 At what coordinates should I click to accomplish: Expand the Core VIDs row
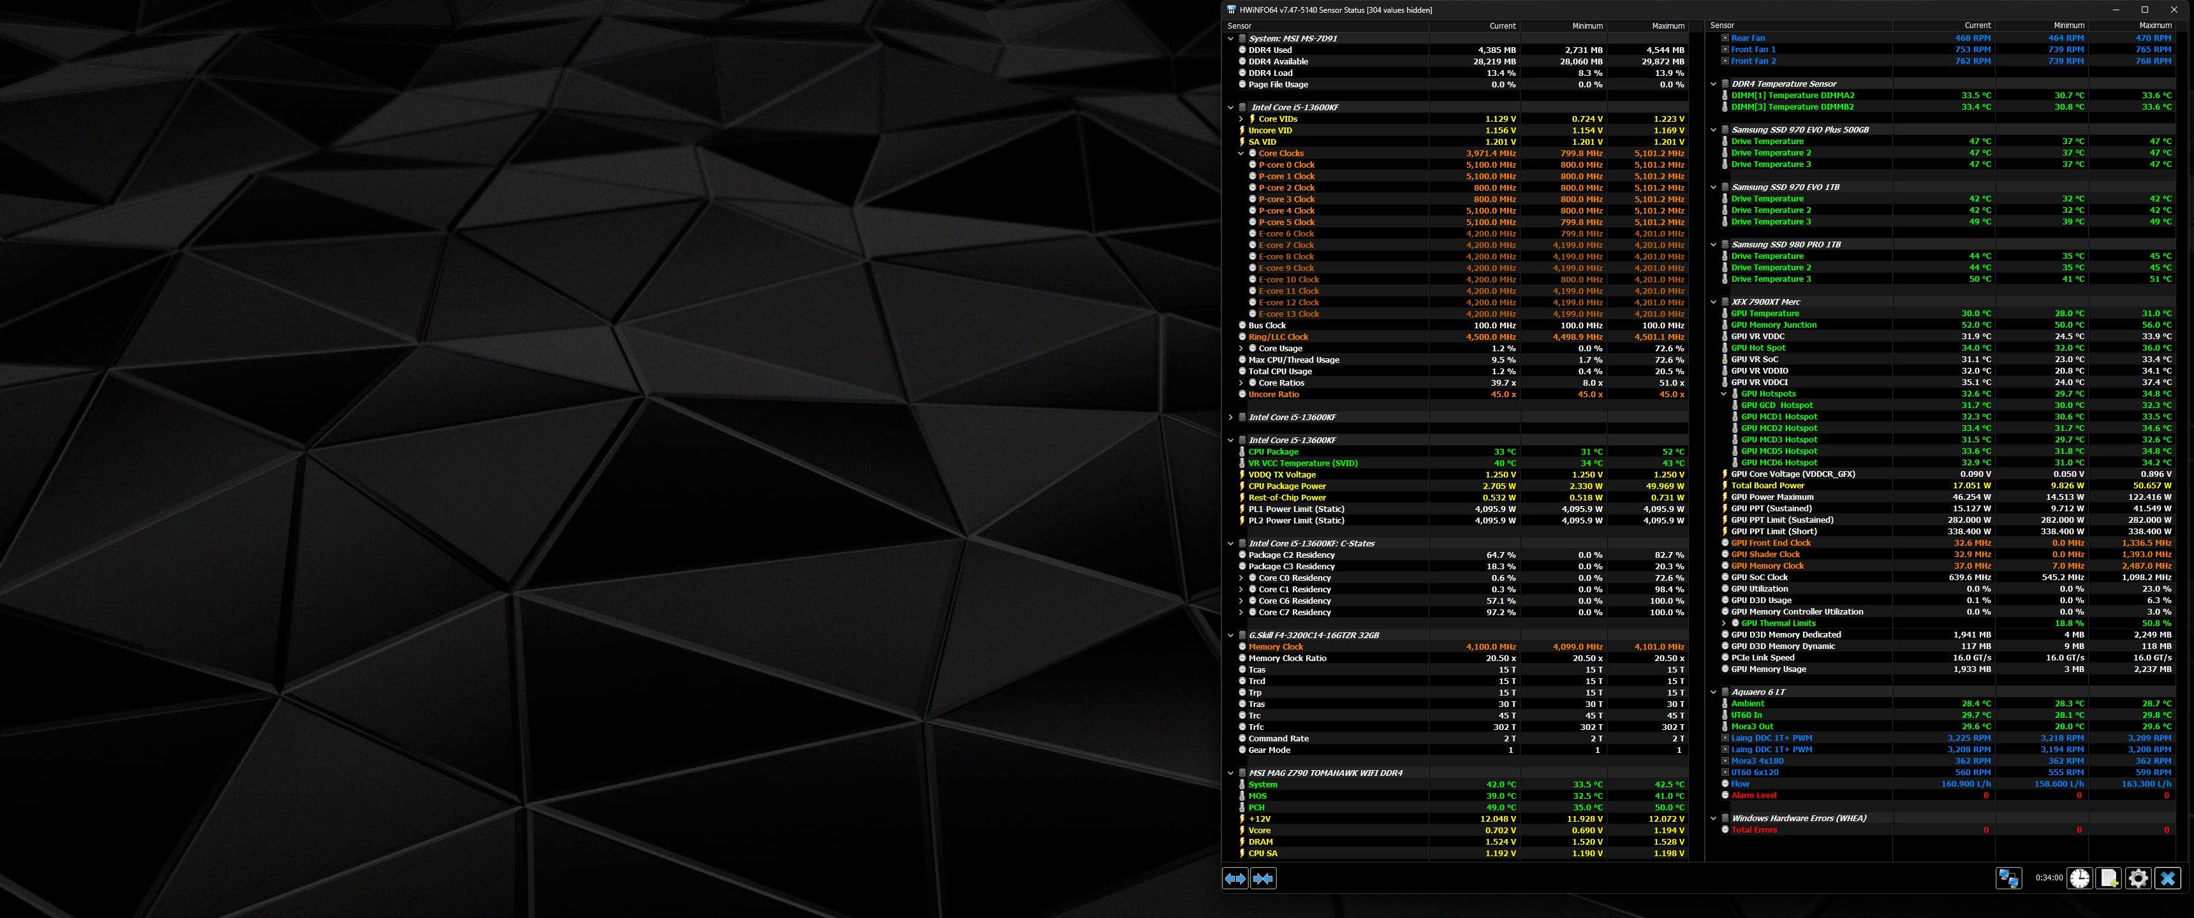tap(1241, 119)
